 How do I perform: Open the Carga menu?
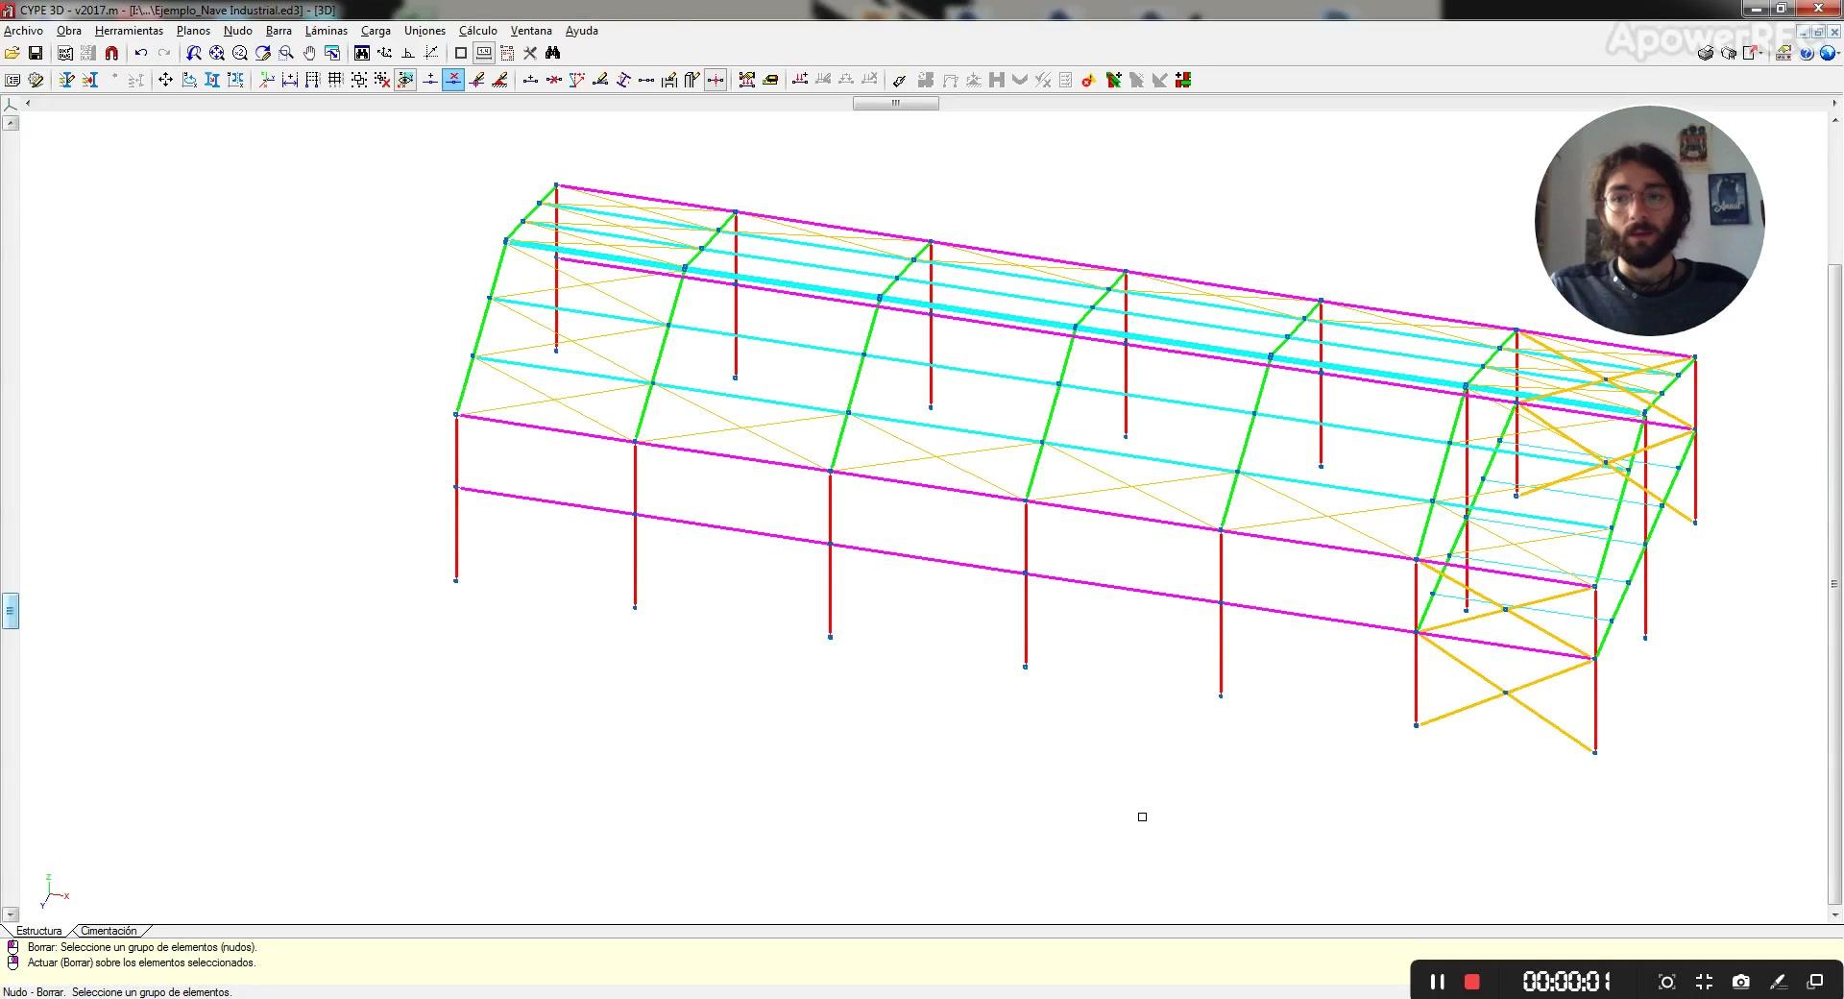click(x=376, y=31)
